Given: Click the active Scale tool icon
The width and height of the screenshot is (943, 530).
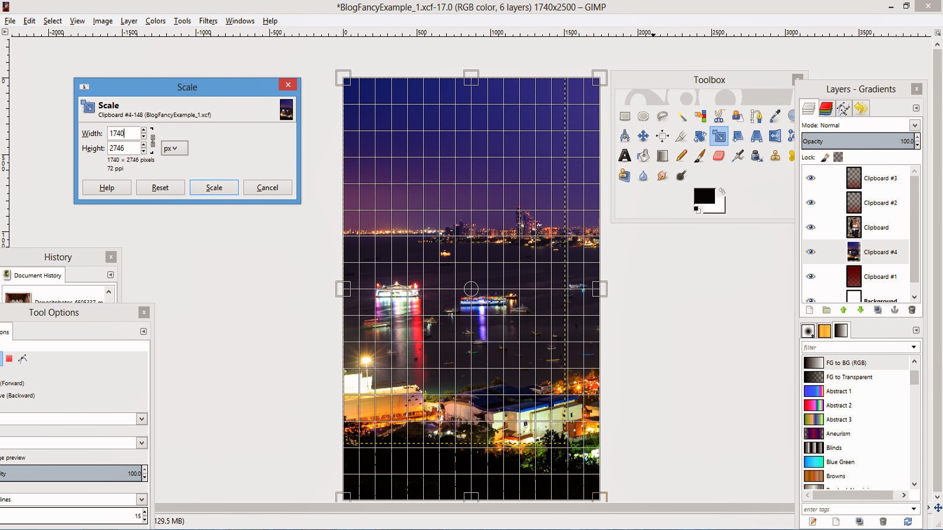Looking at the screenshot, I should pos(719,136).
